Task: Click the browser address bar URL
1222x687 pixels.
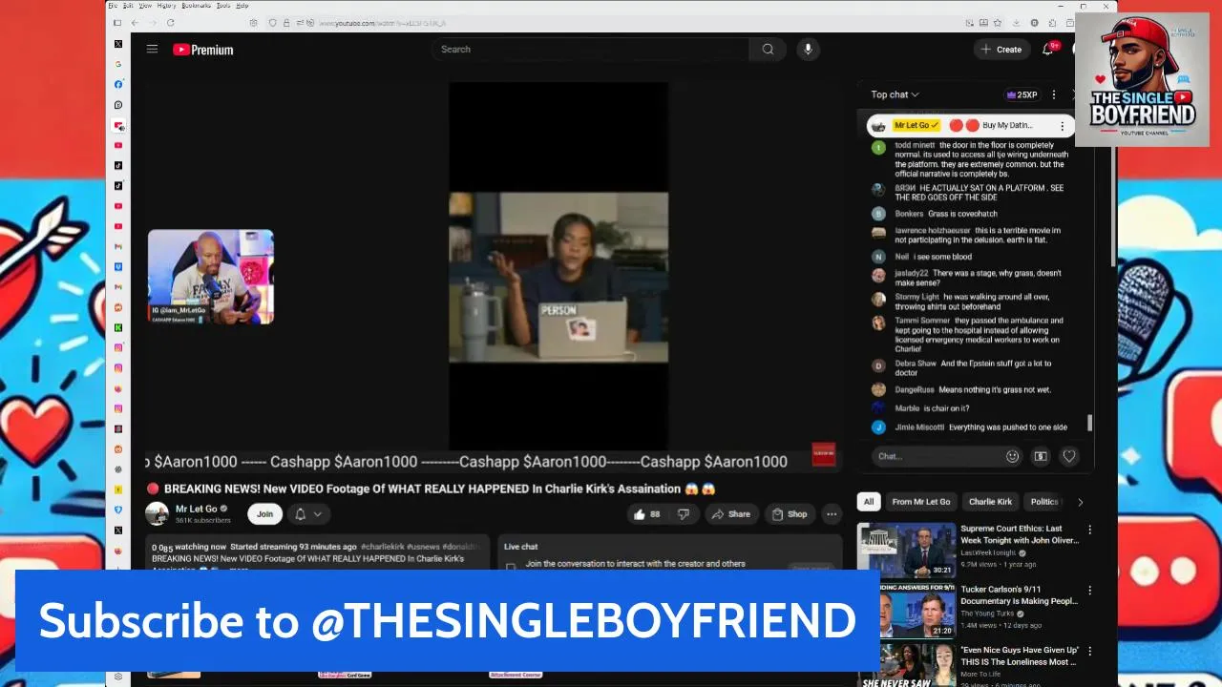Action: click(382, 23)
